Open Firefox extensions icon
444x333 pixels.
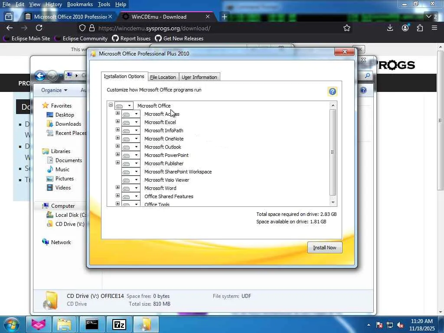coord(420,28)
